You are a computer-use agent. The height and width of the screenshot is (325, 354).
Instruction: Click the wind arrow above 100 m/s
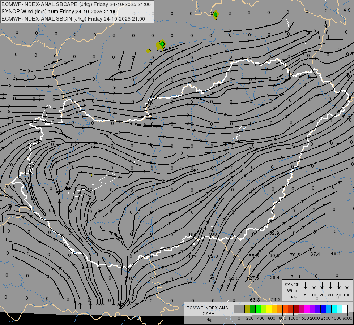pyautogui.click(x=347, y=285)
